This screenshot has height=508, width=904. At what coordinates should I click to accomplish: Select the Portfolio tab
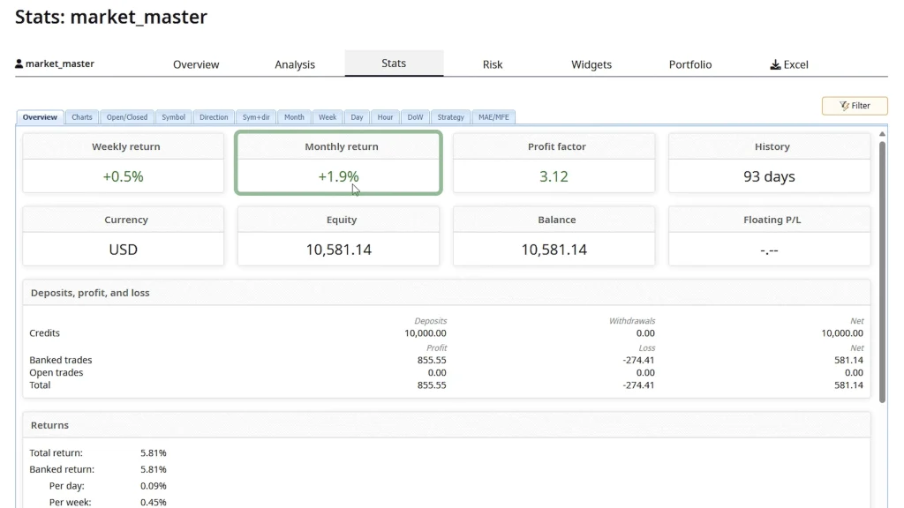click(690, 64)
